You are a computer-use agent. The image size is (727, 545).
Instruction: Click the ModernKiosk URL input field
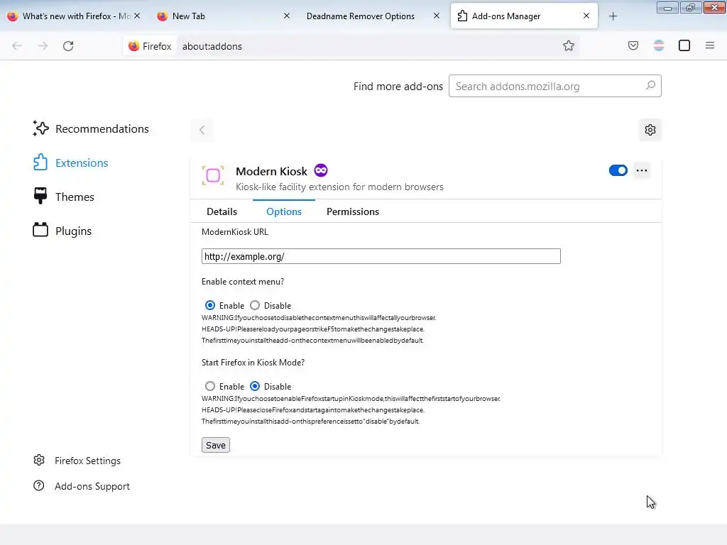(x=381, y=256)
